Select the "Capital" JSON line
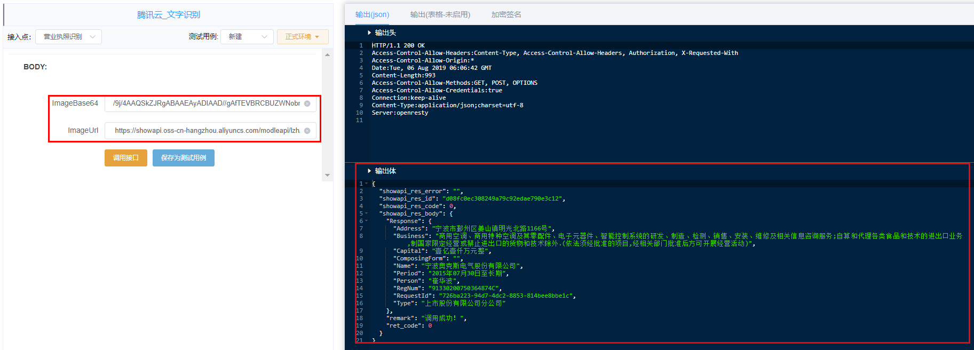The image size is (974, 350). pyautogui.click(x=442, y=251)
